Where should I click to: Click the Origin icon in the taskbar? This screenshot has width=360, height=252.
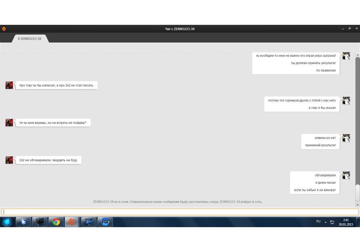(x=72, y=222)
